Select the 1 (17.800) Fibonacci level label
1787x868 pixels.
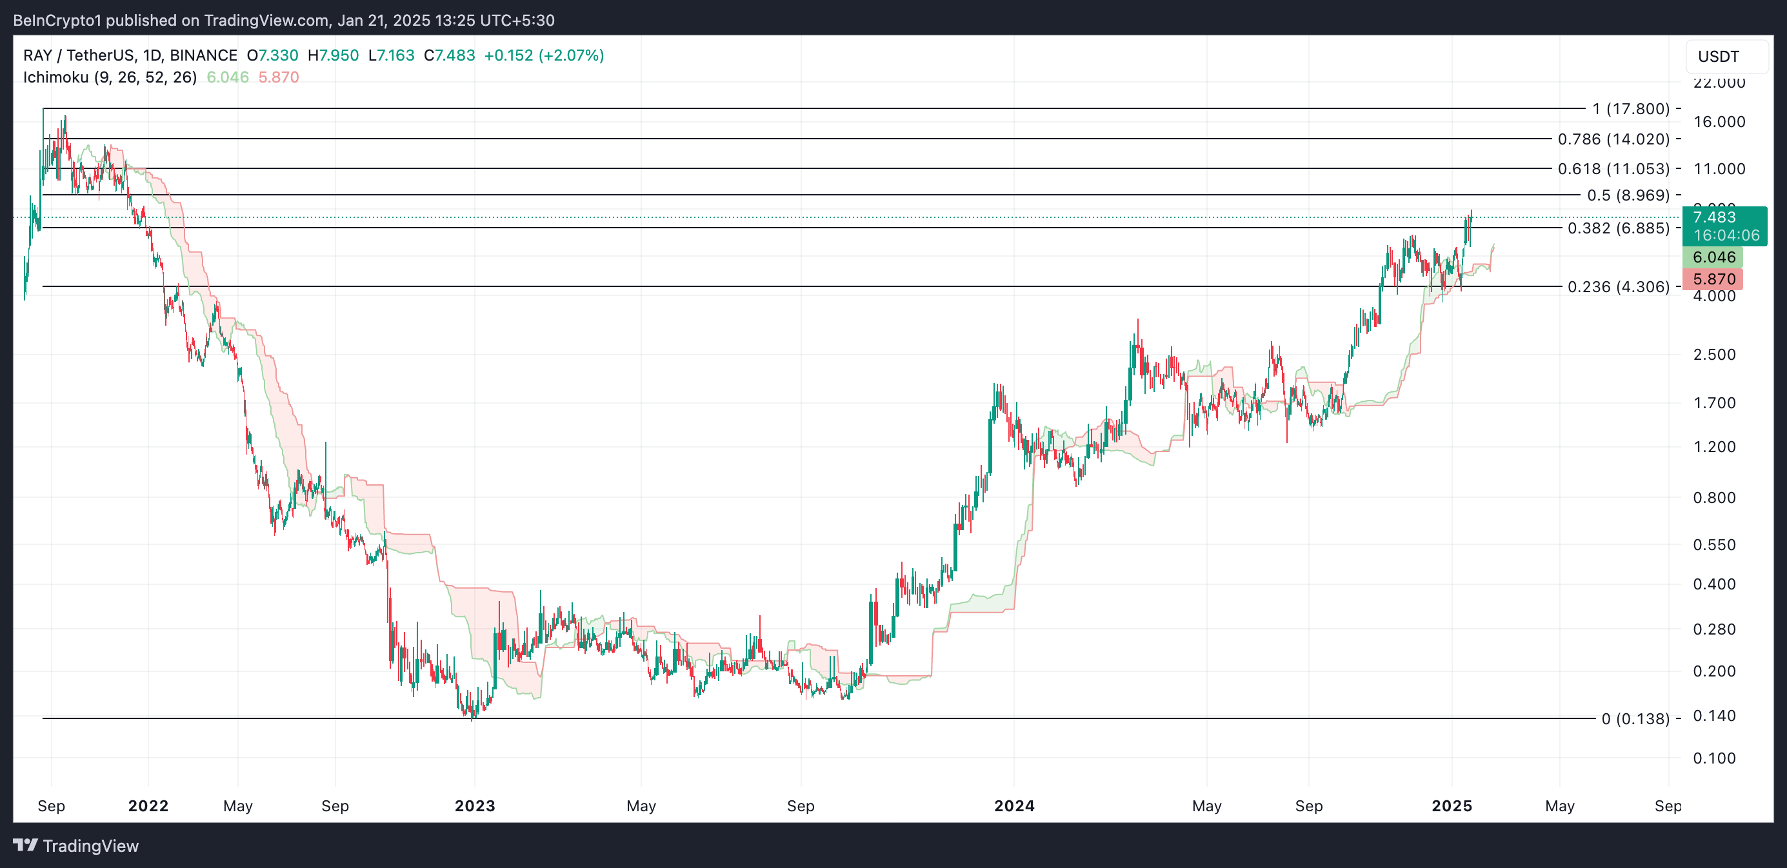click(x=1630, y=109)
